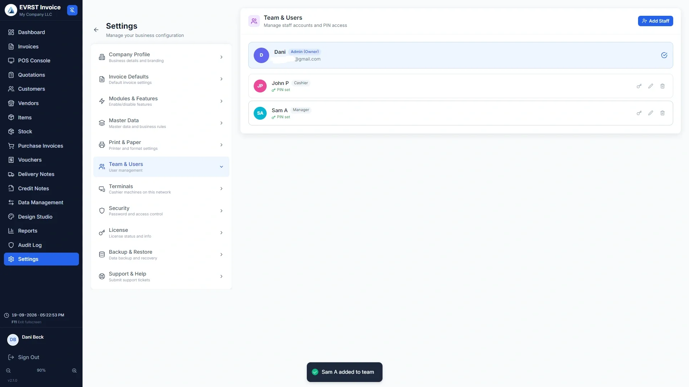
Task: Open Quotations page
Action: pyautogui.click(x=41, y=75)
